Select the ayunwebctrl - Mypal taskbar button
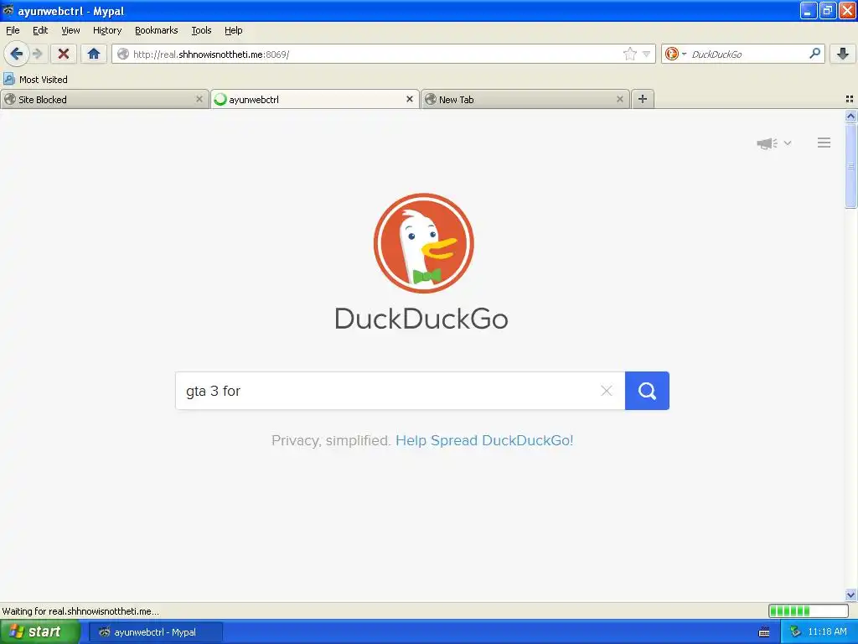Image resolution: width=858 pixels, height=644 pixels. [155, 632]
